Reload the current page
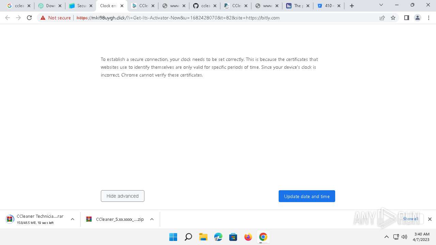436x245 pixels. pyautogui.click(x=29, y=18)
